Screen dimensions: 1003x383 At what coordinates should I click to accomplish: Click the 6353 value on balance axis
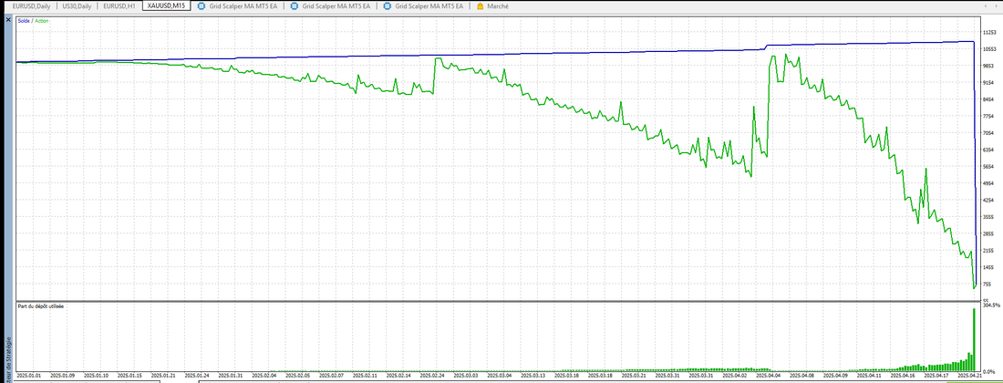(x=989, y=150)
